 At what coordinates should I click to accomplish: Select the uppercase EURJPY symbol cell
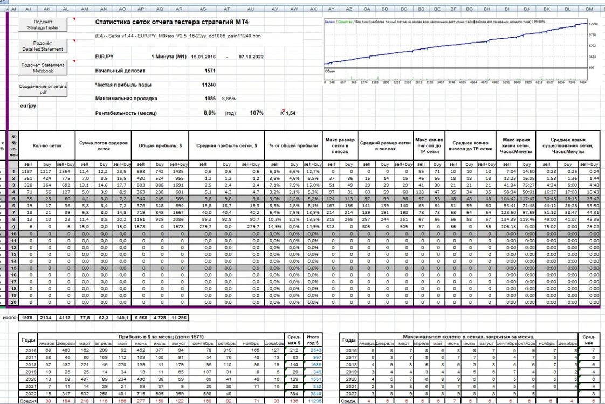tap(105, 56)
